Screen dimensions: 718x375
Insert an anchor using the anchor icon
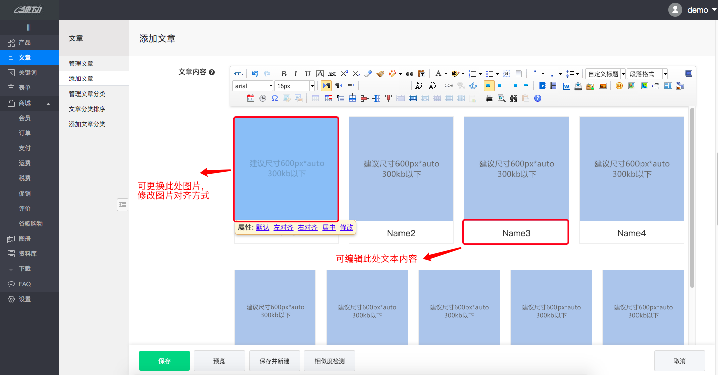click(472, 86)
